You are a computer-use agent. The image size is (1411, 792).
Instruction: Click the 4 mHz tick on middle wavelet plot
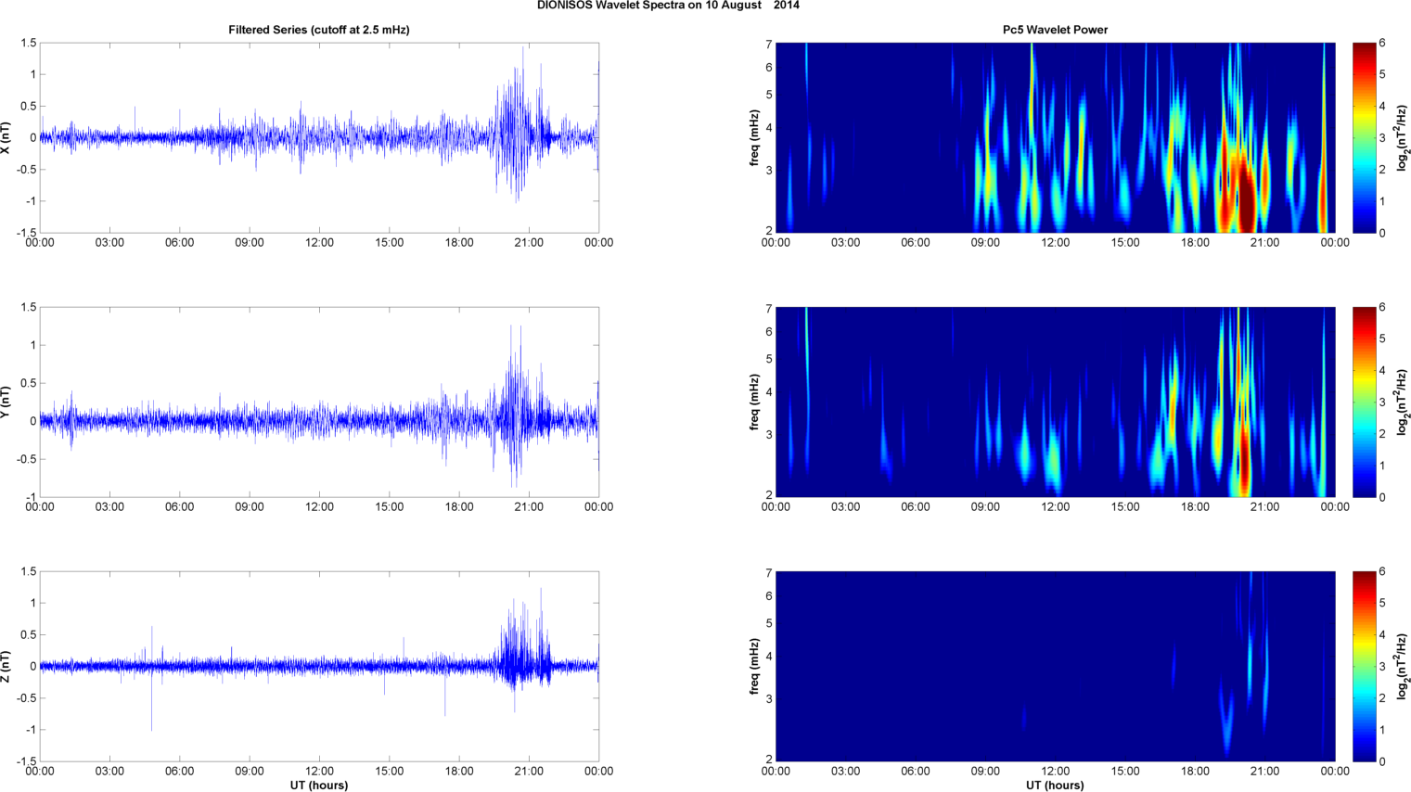coord(769,392)
